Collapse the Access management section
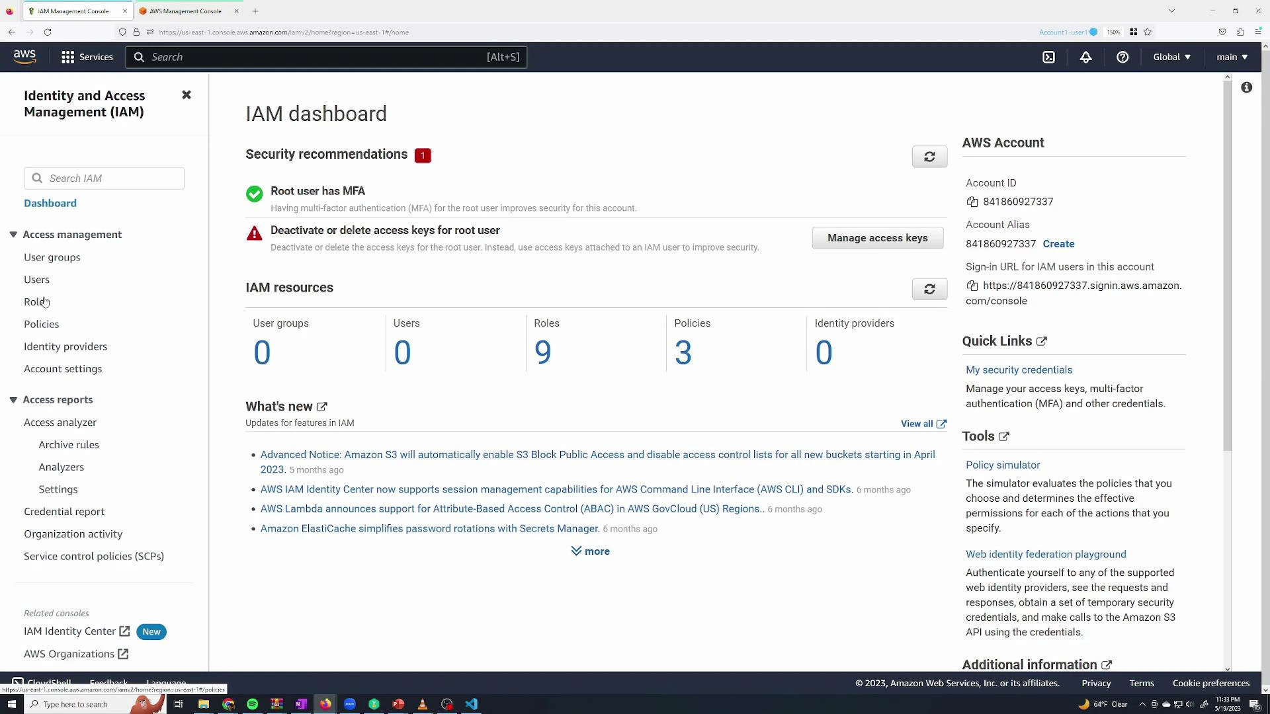This screenshot has width=1270, height=714. [13, 234]
